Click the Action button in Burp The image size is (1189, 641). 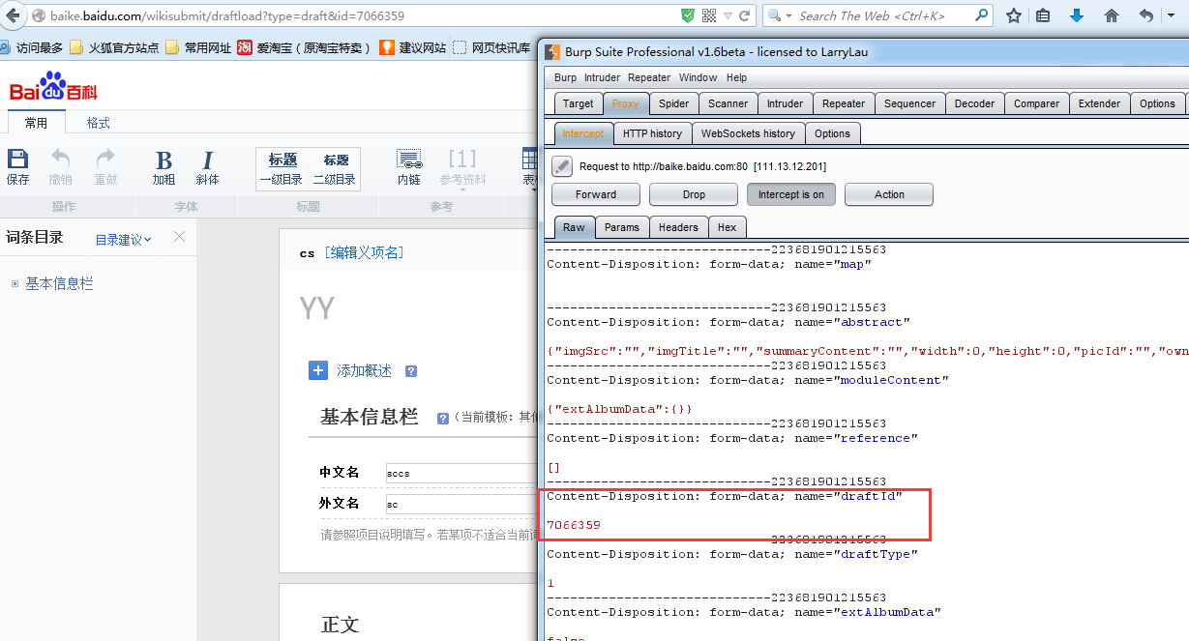pyautogui.click(x=889, y=194)
